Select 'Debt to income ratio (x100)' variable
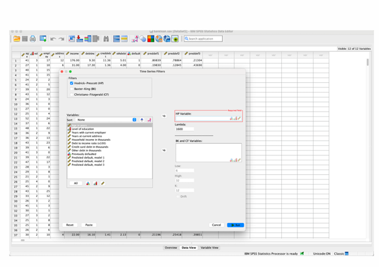The width and height of the screenshot is (379, 267). tap(110, 143)
